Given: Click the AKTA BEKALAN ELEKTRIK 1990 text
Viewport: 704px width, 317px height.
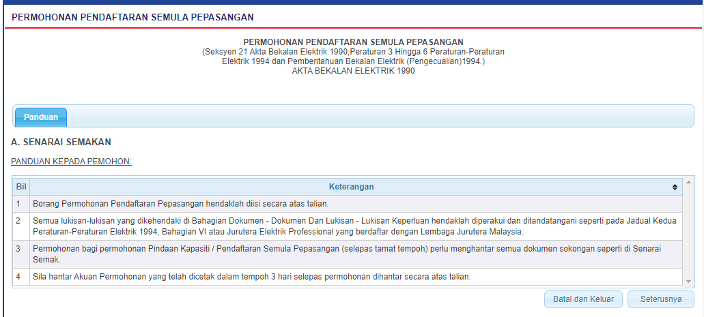Looking at the screenshot, I should pyautogui.click(x=353, y=71).
